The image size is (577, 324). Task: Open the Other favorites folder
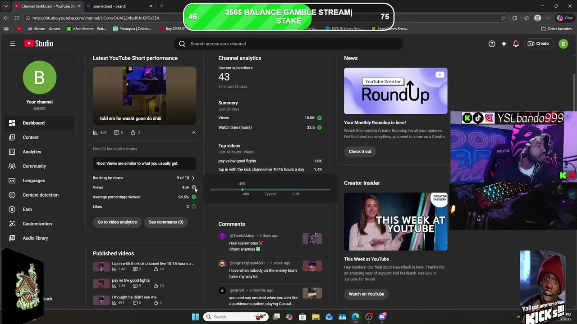[556, 29]
